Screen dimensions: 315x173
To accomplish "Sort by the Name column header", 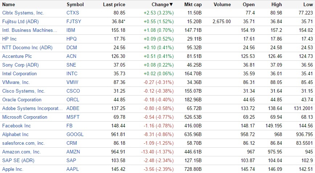I will pos(9,5).
